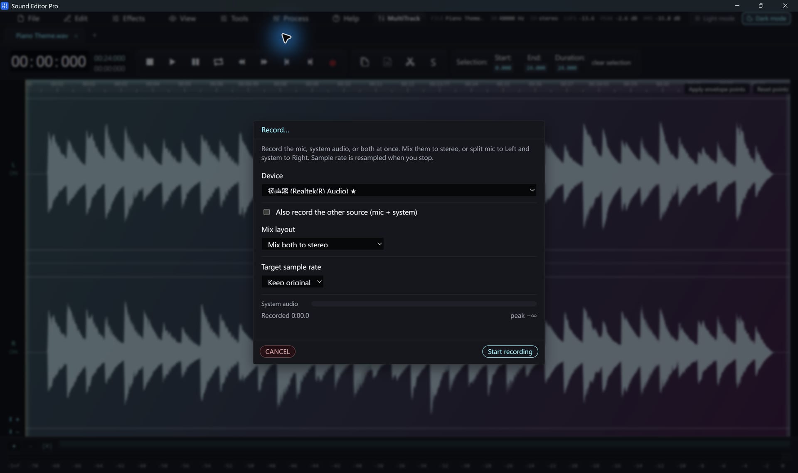
Task: Click the 'Record...' dialog title
Action: click(x=275, y=130)
